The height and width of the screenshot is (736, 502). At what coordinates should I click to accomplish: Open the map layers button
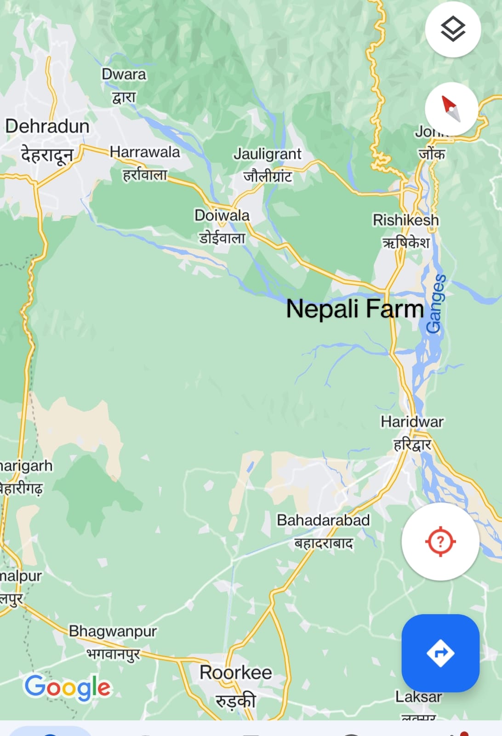point(453,29)
